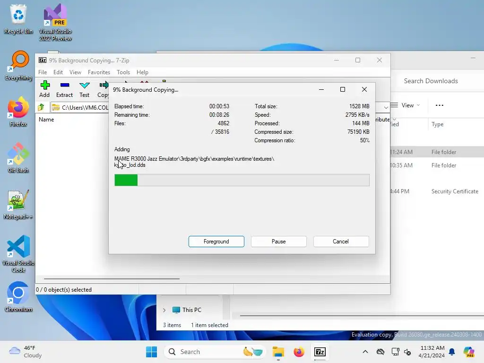Image resolution: width=484 pixels, height=363 pixels.
Task: Click the horizontal scrollbar in 7-Zip file list
Action: pyautogui.click(x=112, y=279)
